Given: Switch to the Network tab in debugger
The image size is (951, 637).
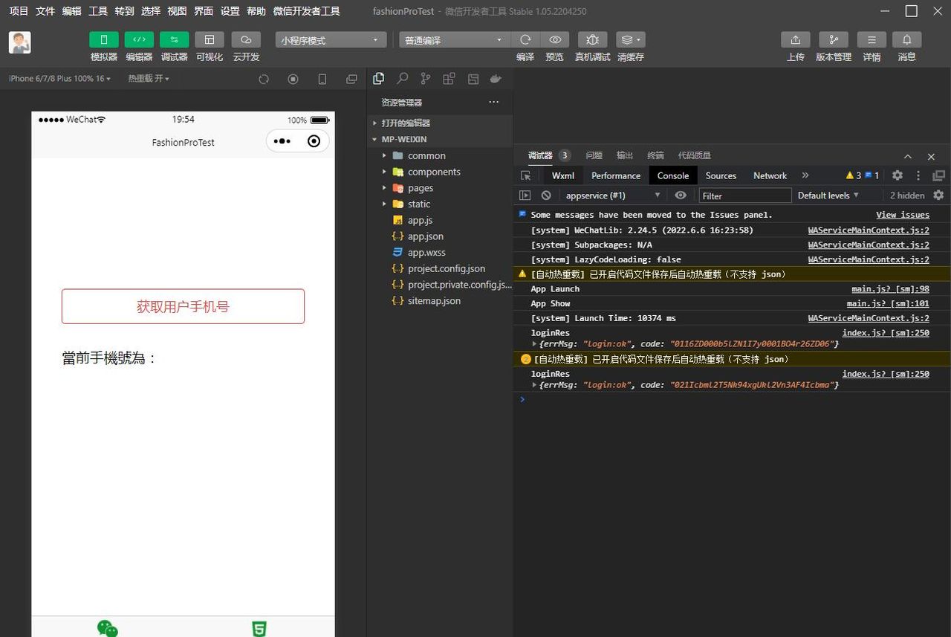Looking at the screenshot, I should tap(769, 175).
